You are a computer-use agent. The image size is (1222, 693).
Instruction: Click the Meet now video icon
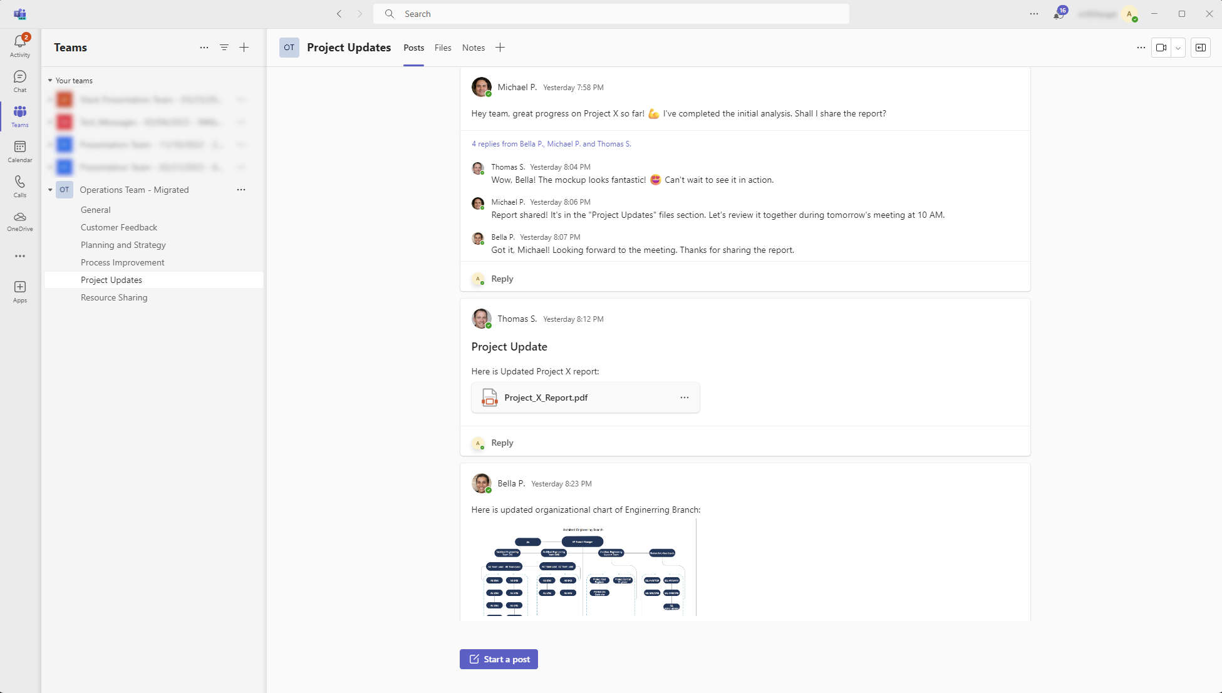1161,48
